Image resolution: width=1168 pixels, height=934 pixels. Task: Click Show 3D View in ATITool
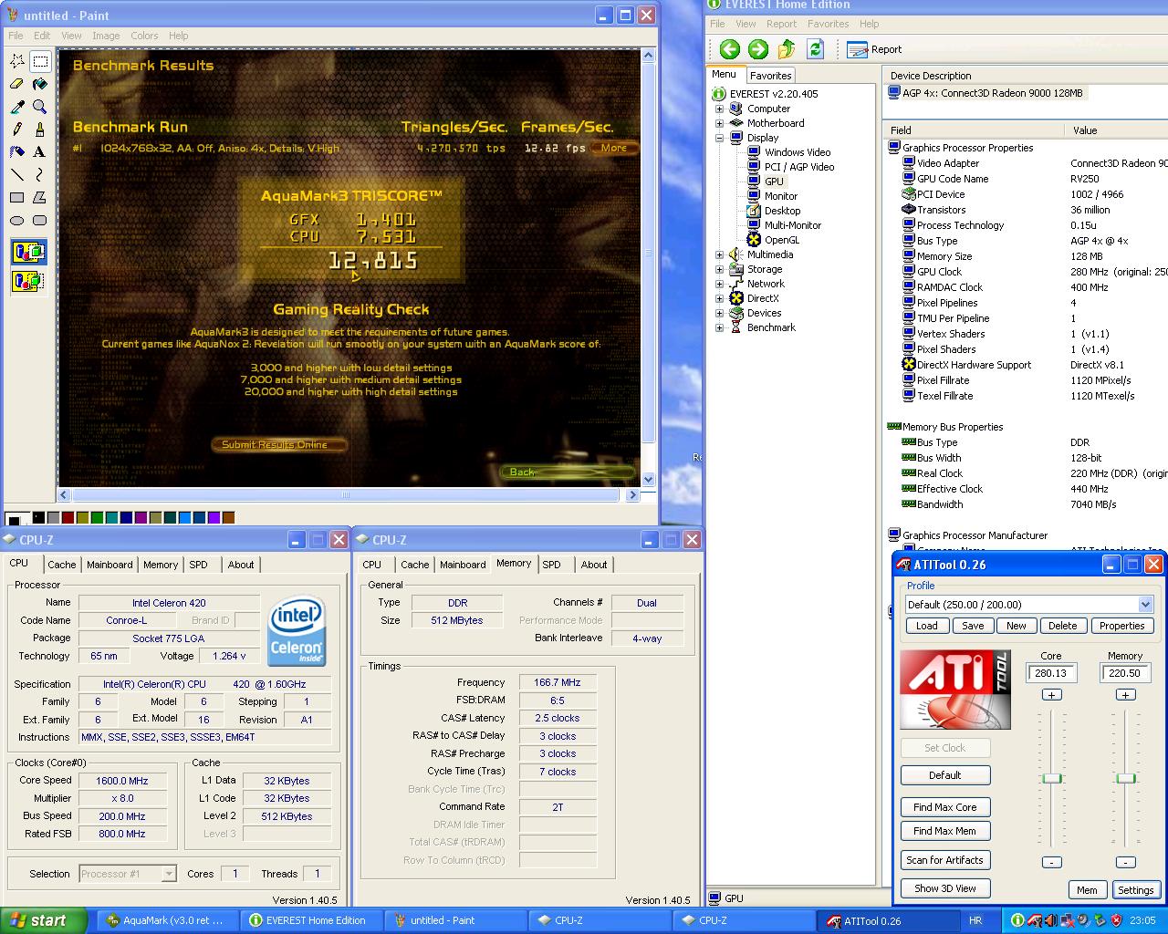point(944,888)
